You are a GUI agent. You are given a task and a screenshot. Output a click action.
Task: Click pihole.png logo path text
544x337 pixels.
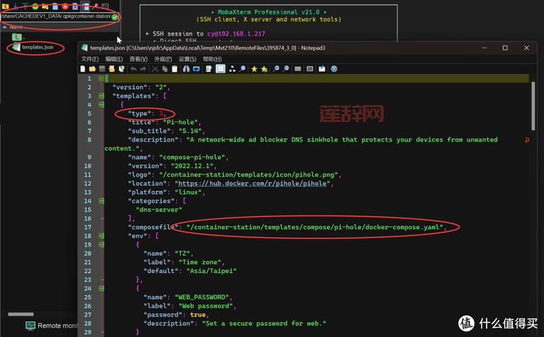(x=249, y=175)
